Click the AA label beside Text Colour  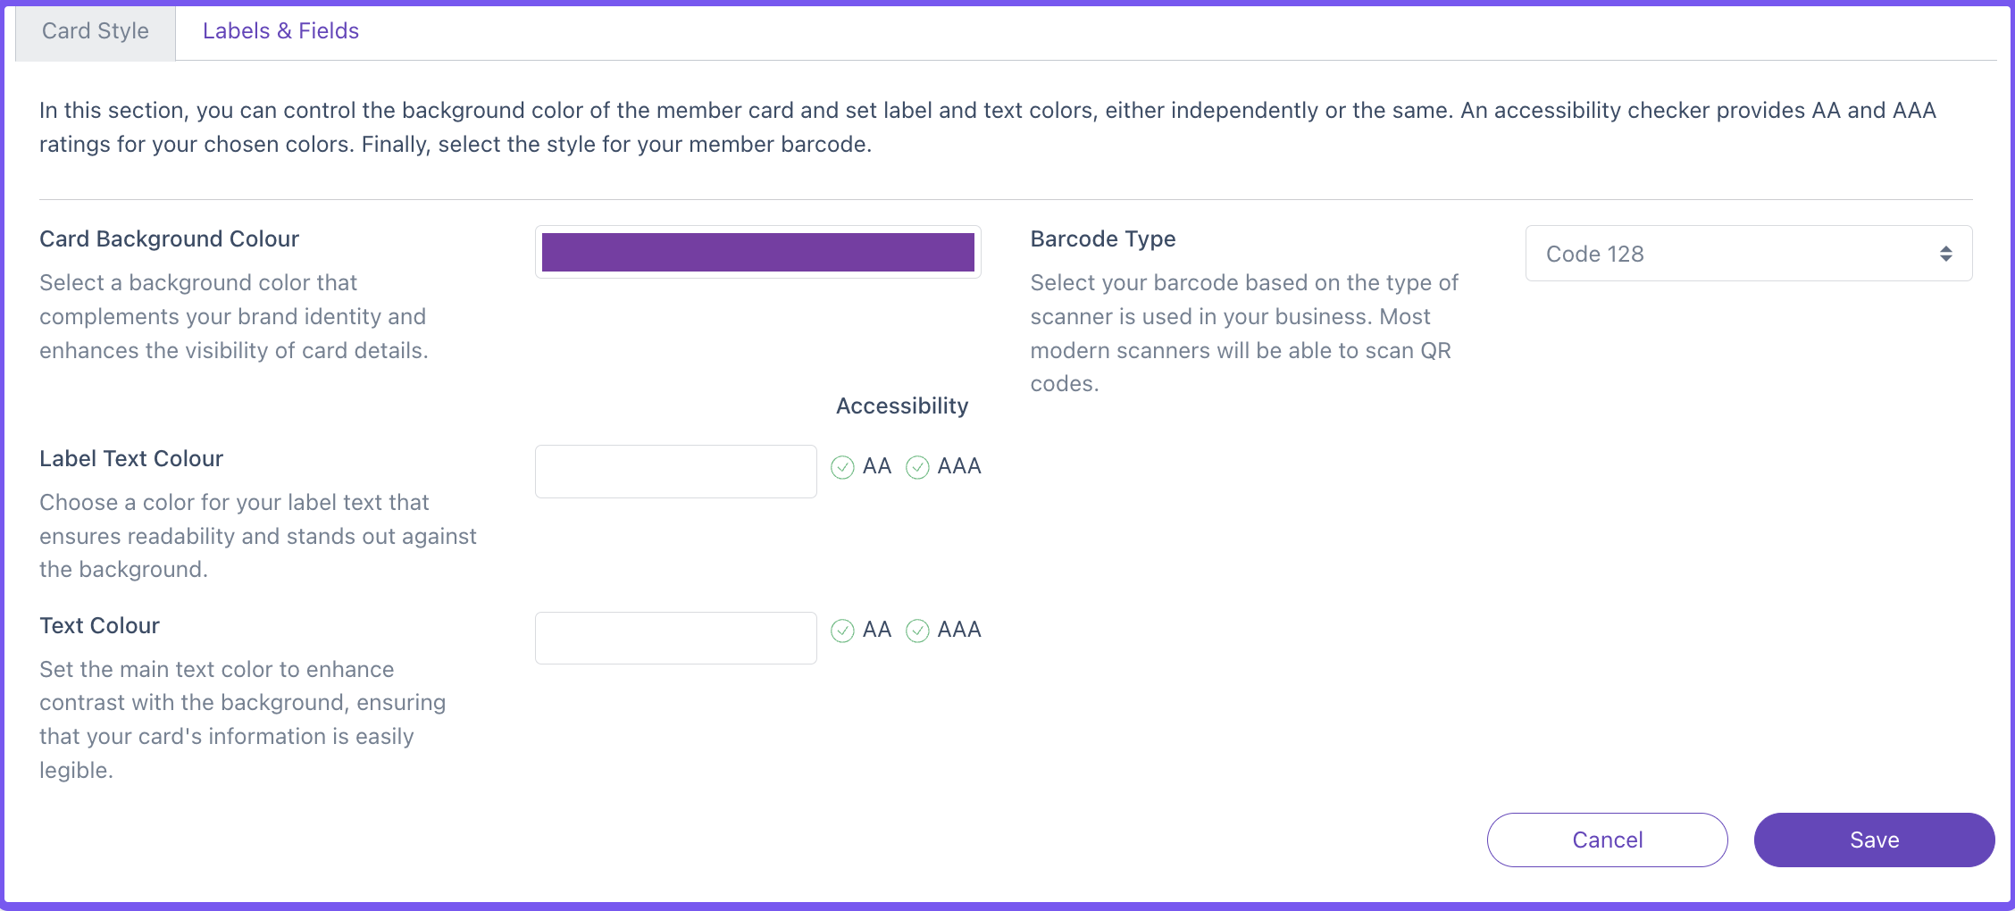(877, 630)
